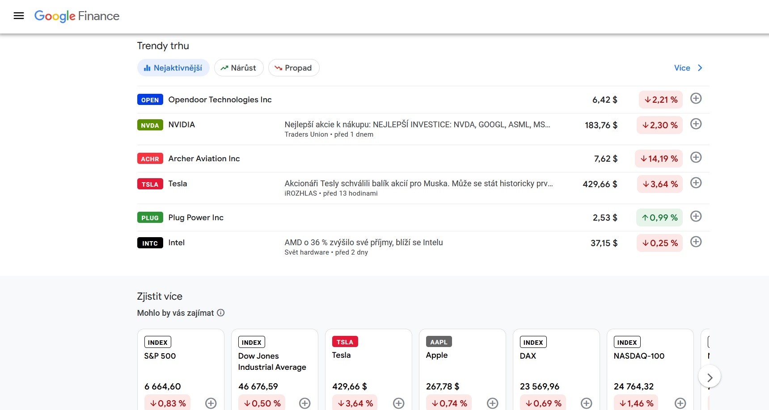Open the hamburger main menu

coord(19,16)
